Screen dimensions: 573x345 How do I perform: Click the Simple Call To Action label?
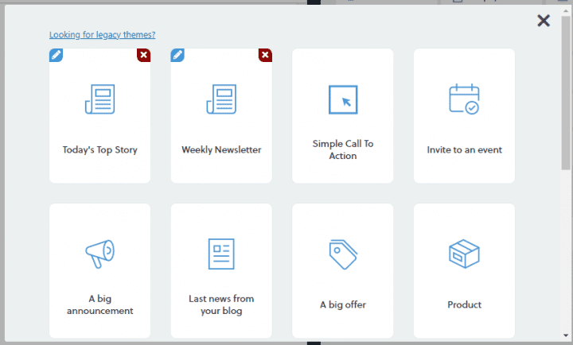(x=343, y=149)
